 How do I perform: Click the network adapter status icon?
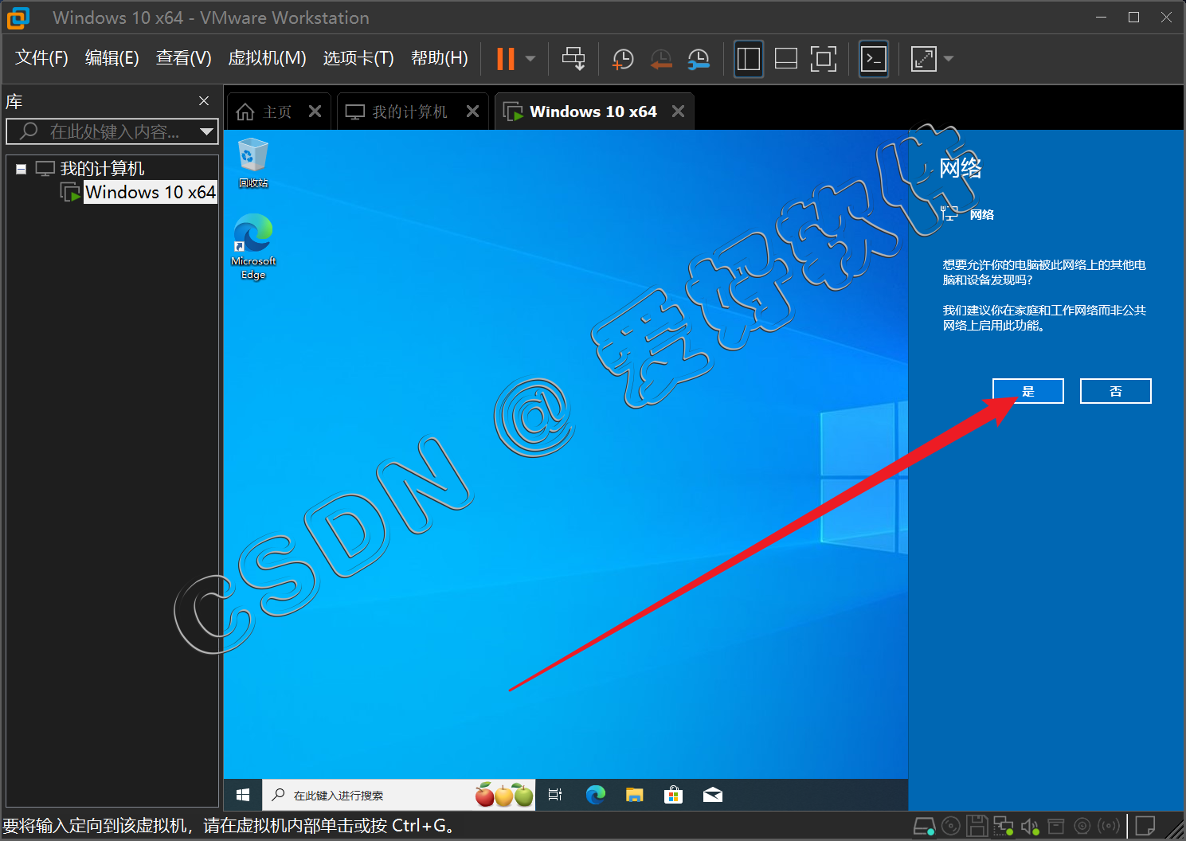pyautogui.click(x=1004, y=826)
